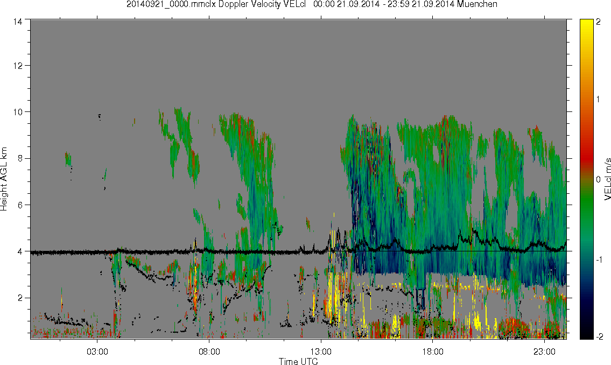This screenshot has width=611, height=365.
Task: Click the 08:00 time tick label
Action: (x=209, y=352)
